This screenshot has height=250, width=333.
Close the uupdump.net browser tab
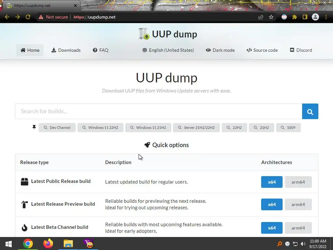pos(75,6)
